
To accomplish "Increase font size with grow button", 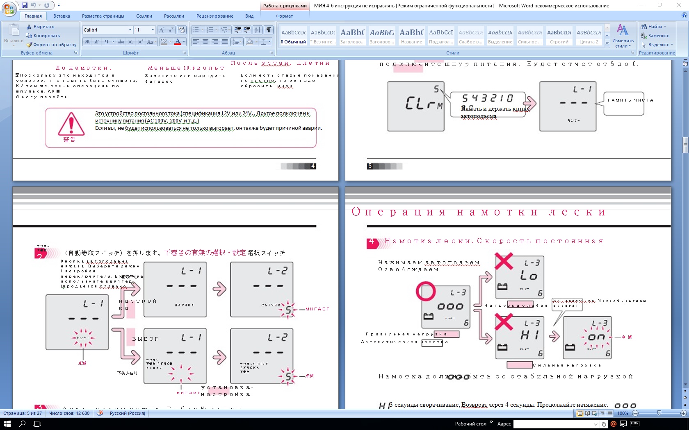I will point(162,30).
